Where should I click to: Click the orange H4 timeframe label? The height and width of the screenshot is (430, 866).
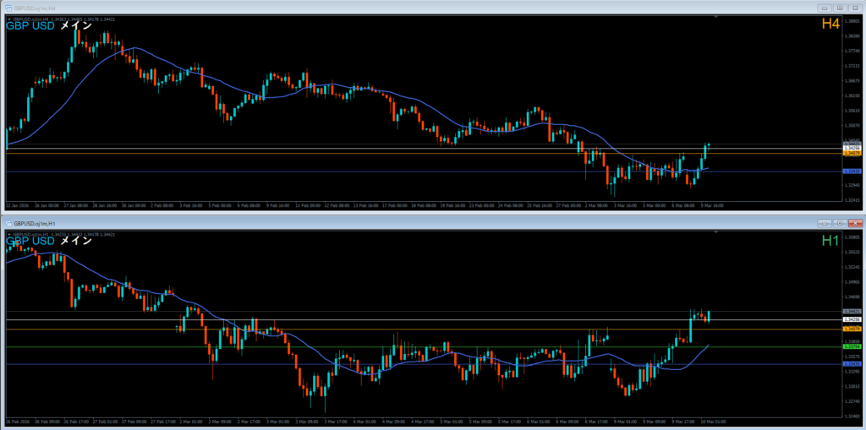pyautogui.click(x=830, y=24)
